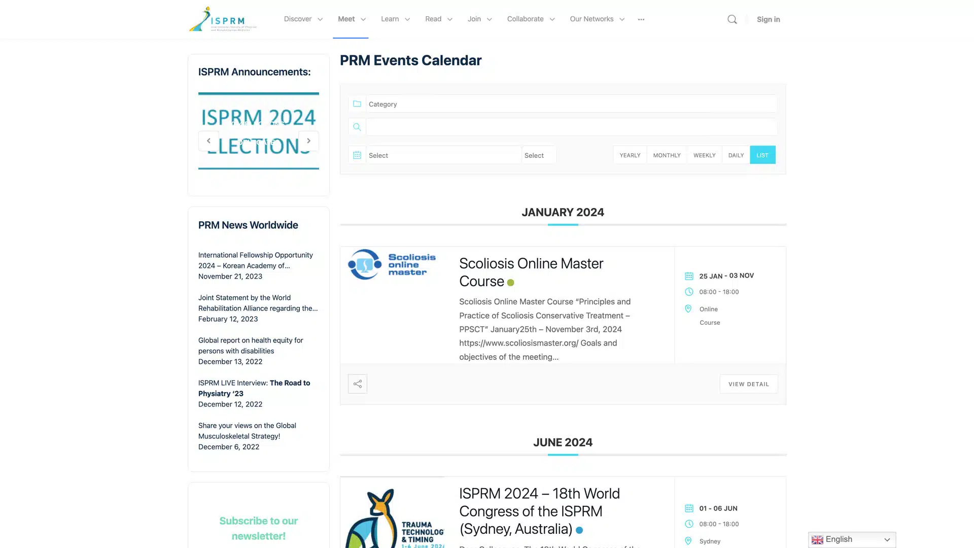The width and height of the screenshot is (974, 548).
Task: Click View Detail for Scoliosis course
Action: pyautogui.click(x=749, y=384)
